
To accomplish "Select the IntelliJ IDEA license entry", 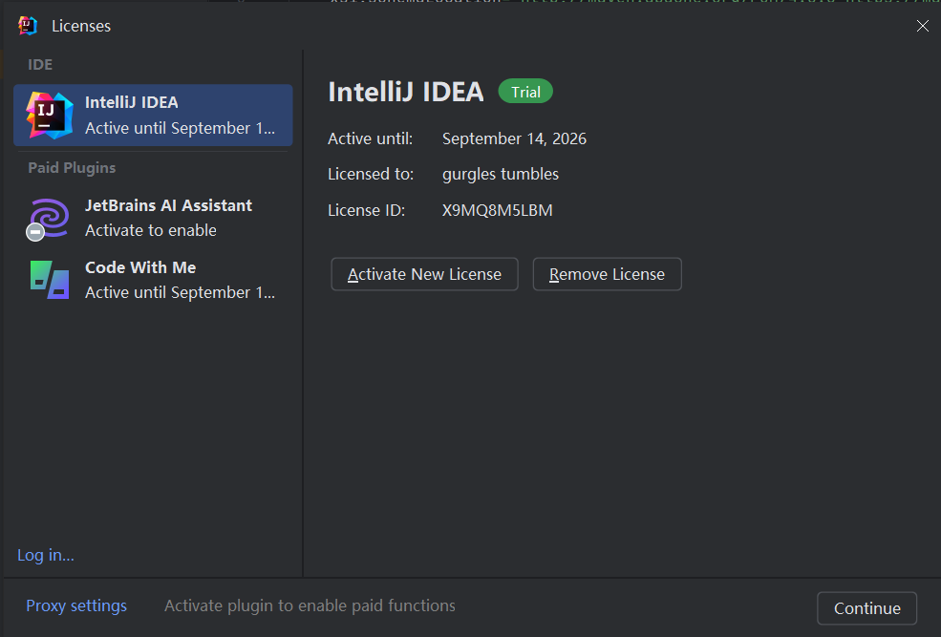I will click(153, 116).
